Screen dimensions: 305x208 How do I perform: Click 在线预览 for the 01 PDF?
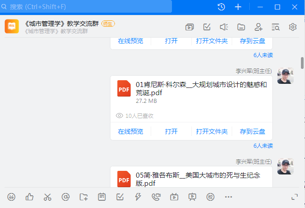point(130,131)
